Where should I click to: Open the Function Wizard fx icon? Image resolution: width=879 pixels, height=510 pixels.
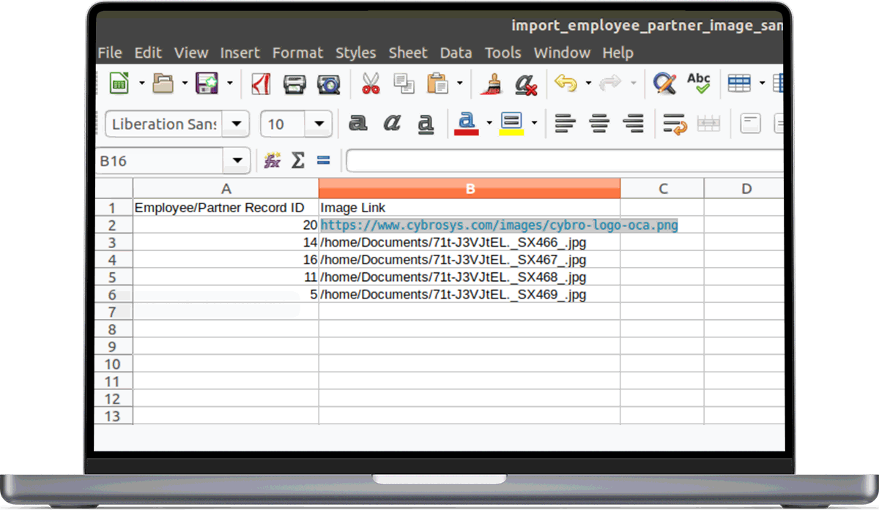[272, 160]
